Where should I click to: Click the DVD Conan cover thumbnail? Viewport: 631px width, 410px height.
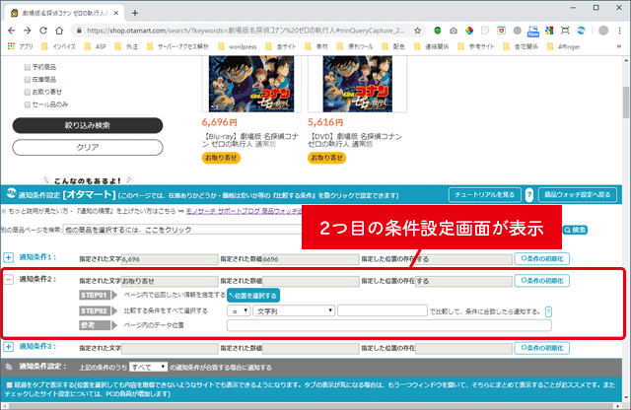[x=357, y=84]
